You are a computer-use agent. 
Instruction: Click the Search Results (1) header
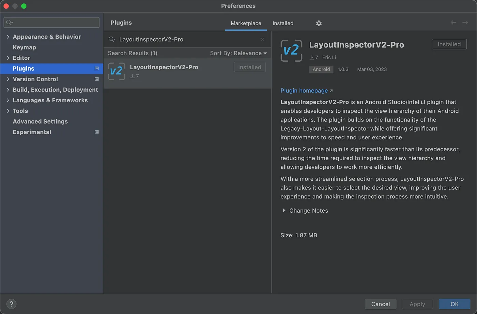133,53
